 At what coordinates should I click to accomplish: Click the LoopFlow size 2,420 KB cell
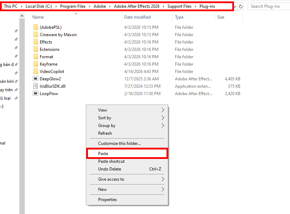click(232, 94)
